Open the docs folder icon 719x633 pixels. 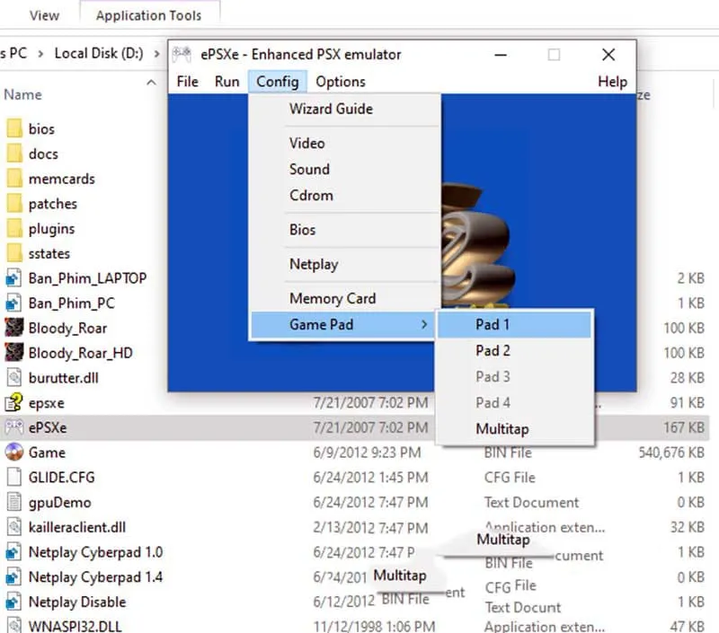(14, 154)
